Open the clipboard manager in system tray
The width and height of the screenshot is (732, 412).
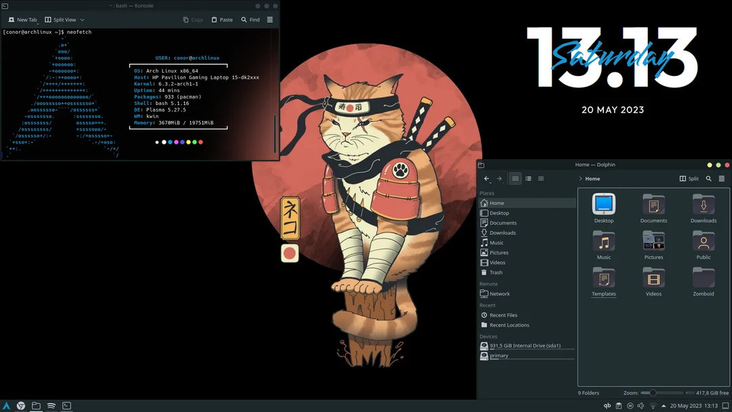tap(619, 405)
